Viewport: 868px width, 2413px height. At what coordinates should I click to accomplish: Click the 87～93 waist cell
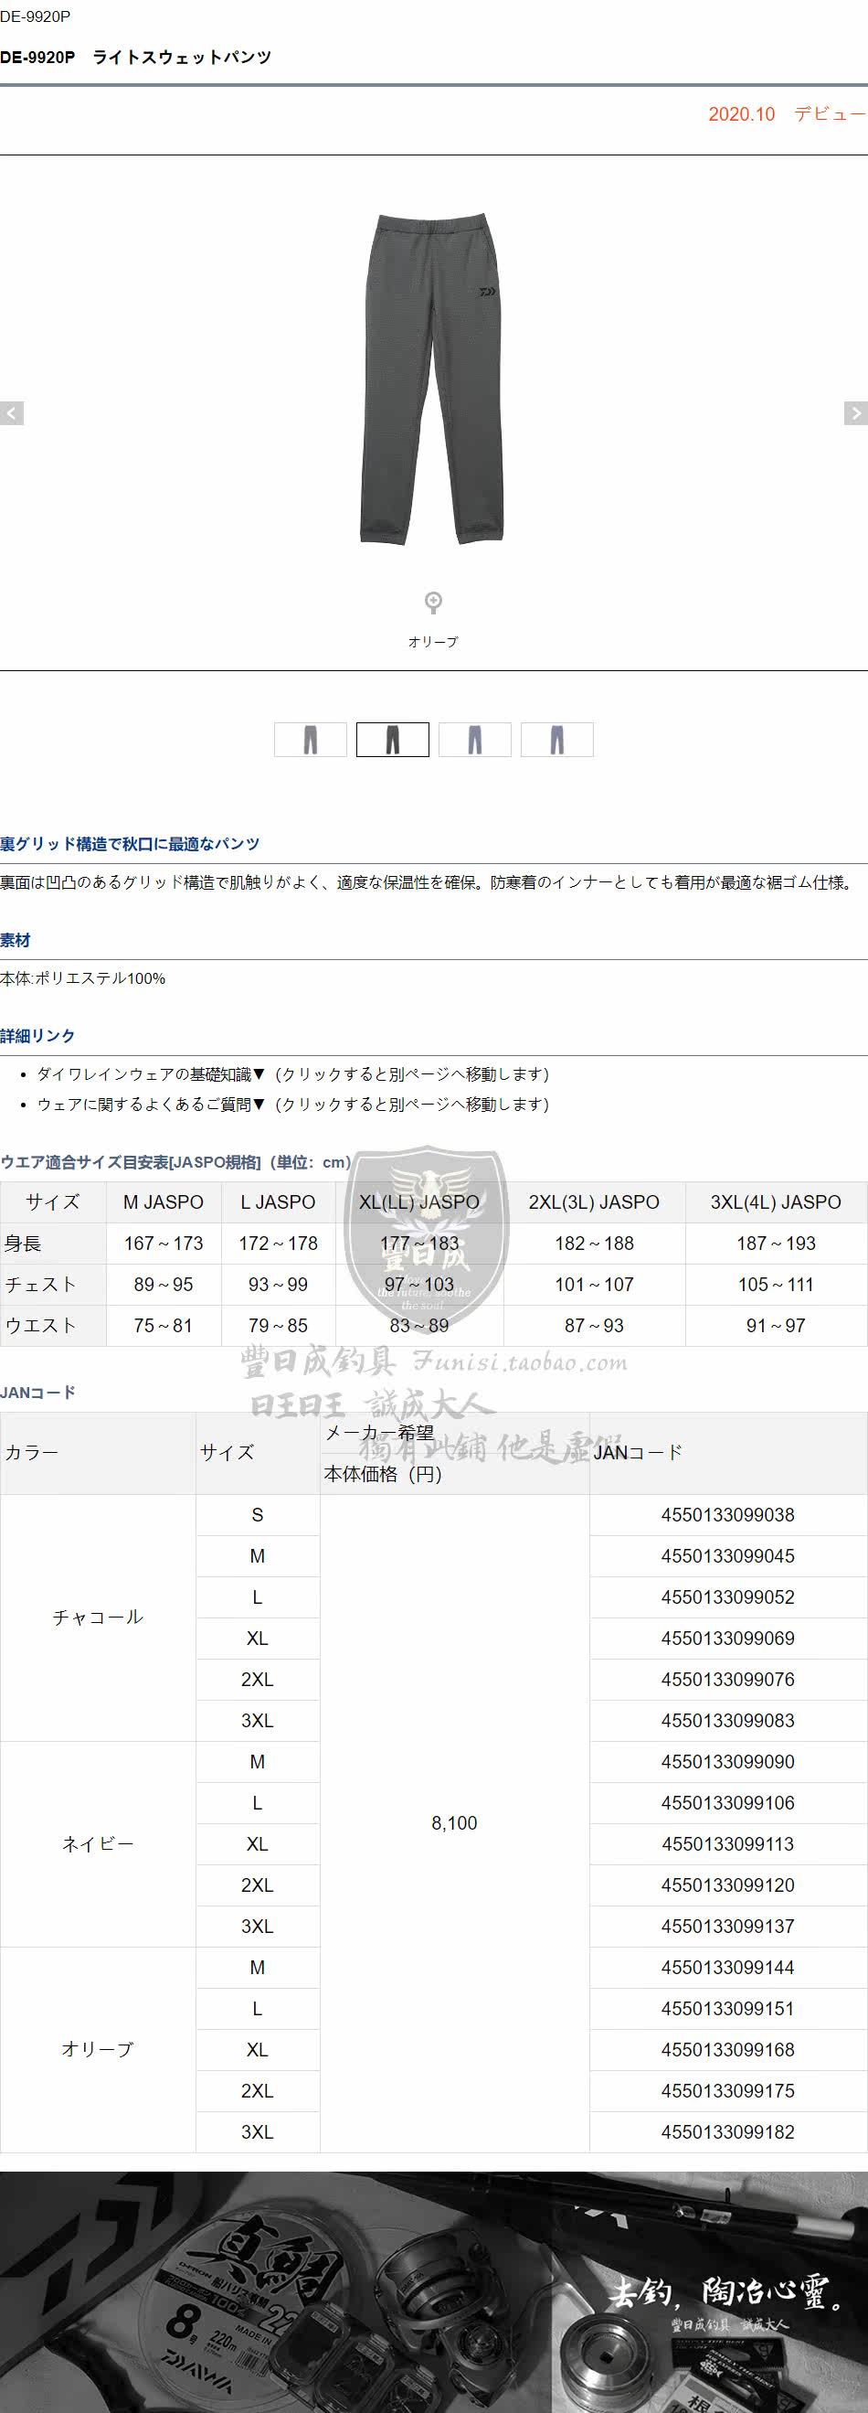click(x=595, y=1327)
